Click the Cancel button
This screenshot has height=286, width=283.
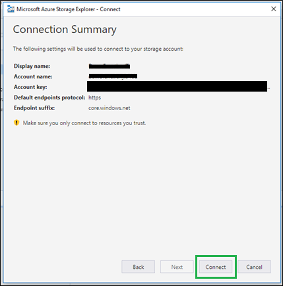pos(254,267)
